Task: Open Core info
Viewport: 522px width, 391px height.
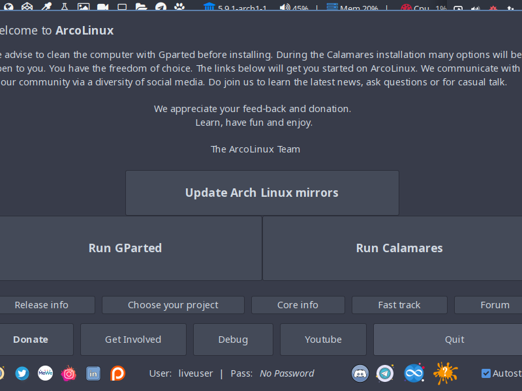Action: (x=298, y=305)
